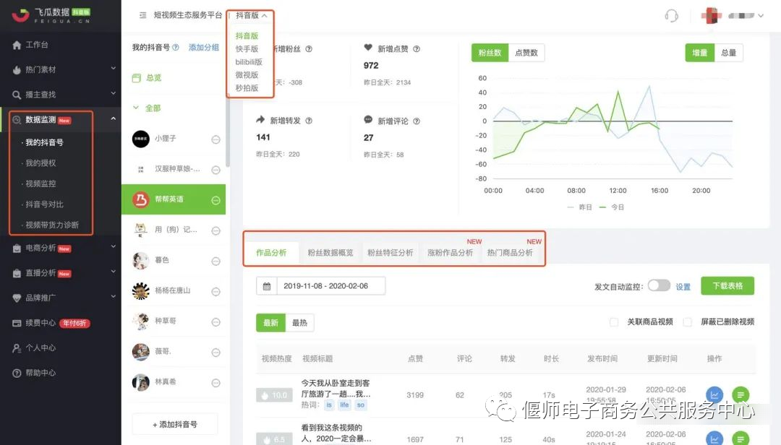Viewport: 781px width, 445px height.
Task: Click the 下载表格 button
Action: (x=727, y=286)
